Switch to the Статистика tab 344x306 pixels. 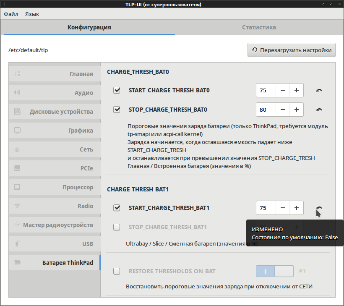[259, 27]
